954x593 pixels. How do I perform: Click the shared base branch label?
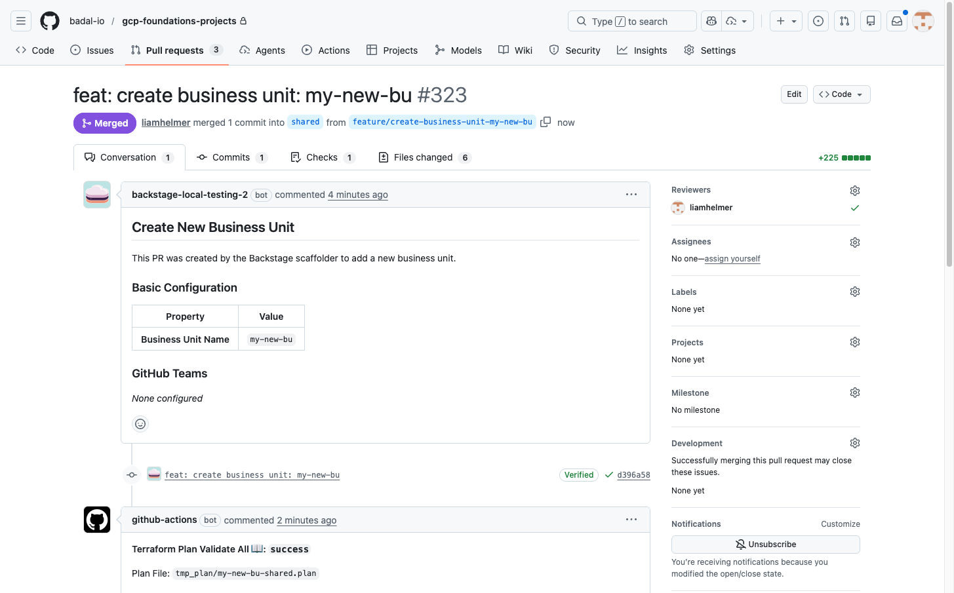pyautogui.click(x=306, y=122)
